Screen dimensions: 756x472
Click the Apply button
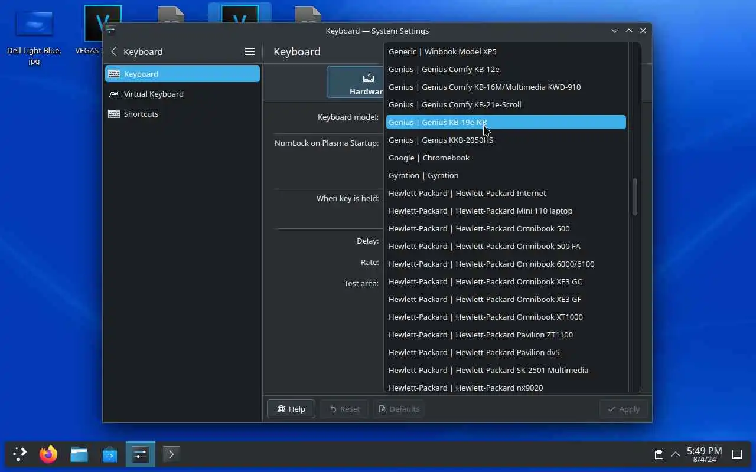click(624, 409)
